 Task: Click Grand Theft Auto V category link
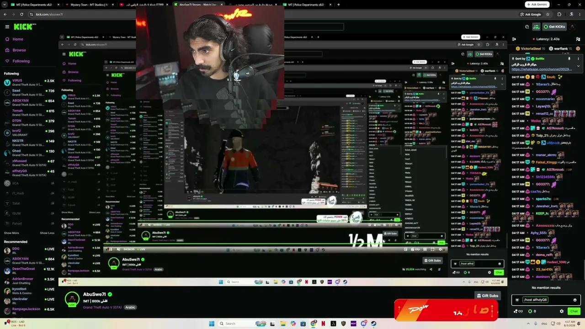pos(102,308)
